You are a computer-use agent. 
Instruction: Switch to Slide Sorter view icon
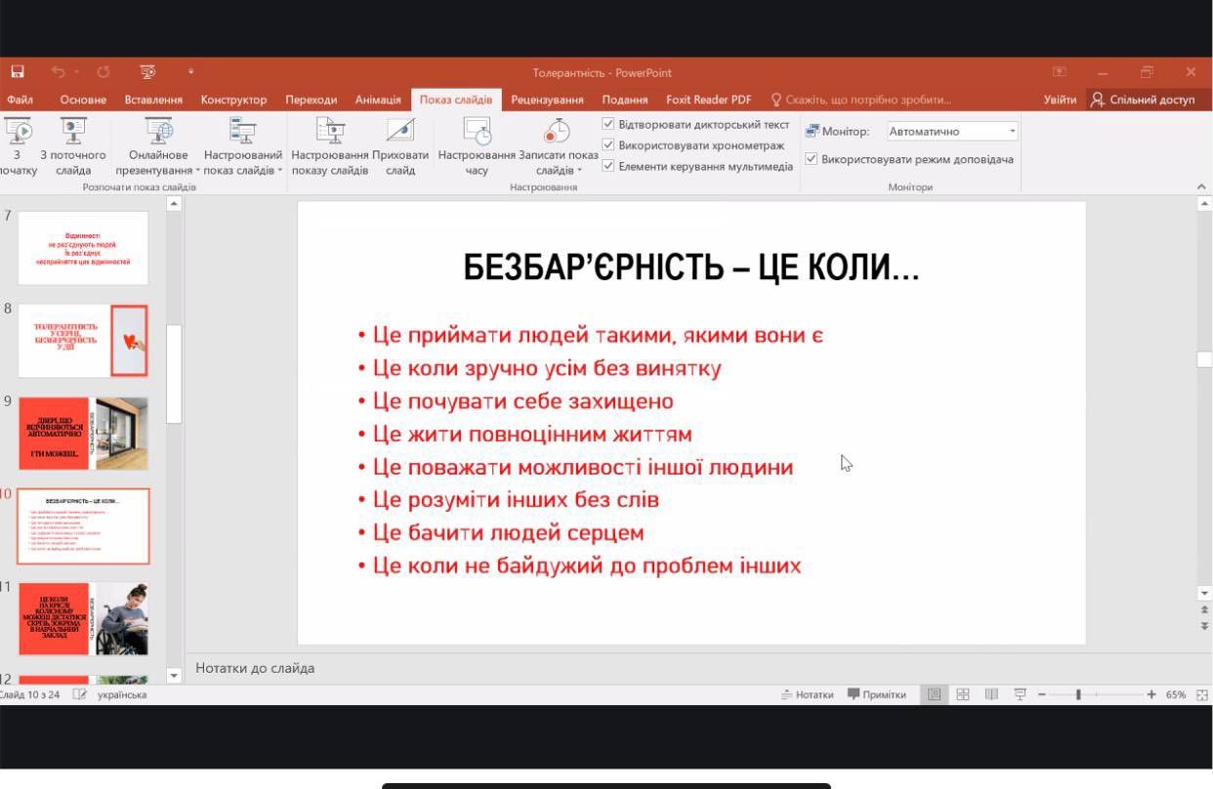click(963, 694)
